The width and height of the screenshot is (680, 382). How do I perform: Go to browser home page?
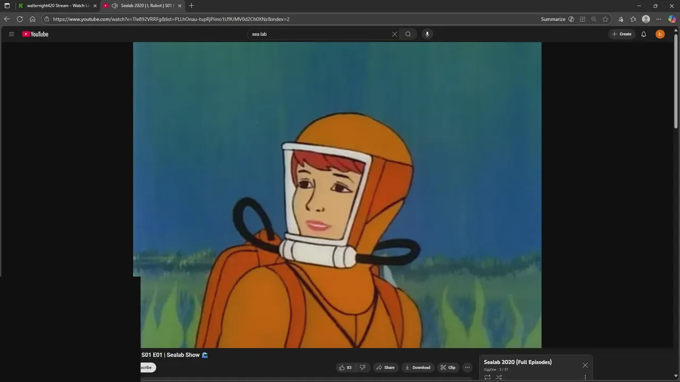(32, 19)
